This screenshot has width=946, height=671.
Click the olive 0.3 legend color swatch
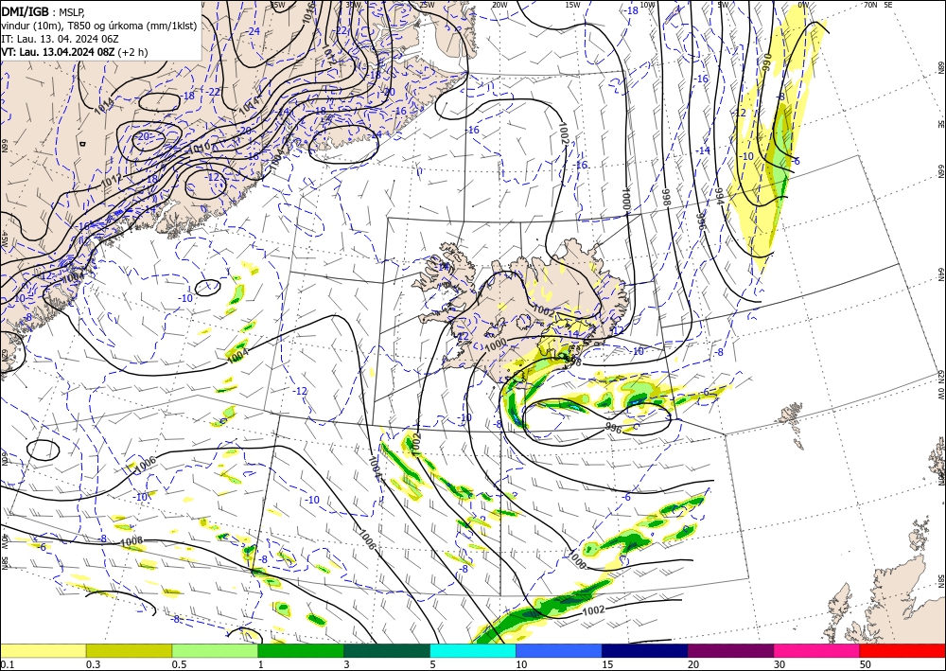[129, 650]
